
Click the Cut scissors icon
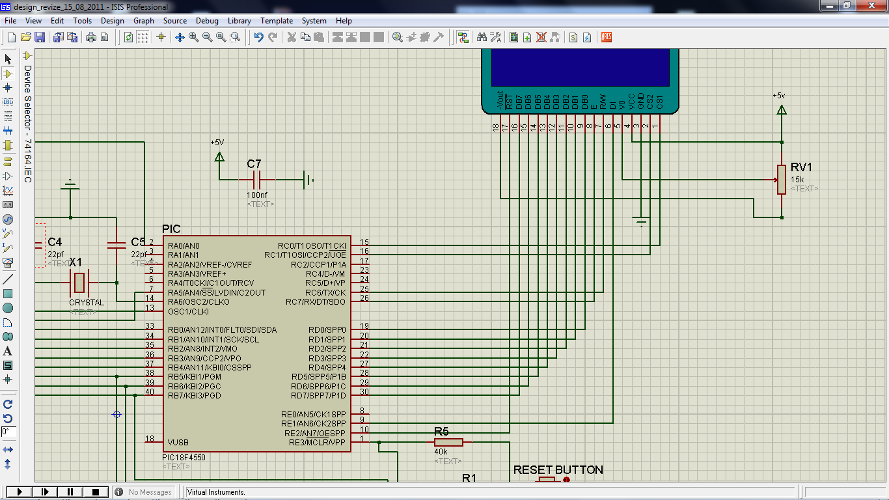292,37
